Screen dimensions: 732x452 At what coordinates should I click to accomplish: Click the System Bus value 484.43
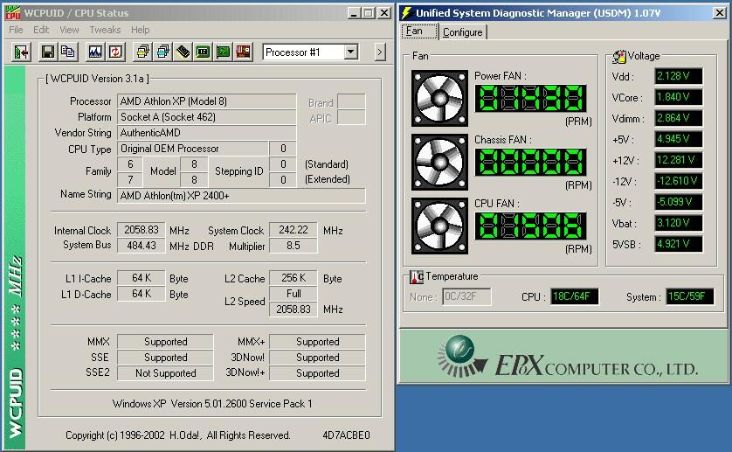141,246
